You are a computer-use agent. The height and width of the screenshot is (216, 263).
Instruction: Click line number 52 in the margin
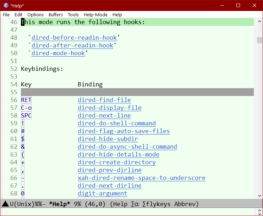pyautogui.click(x=14, y=69)
